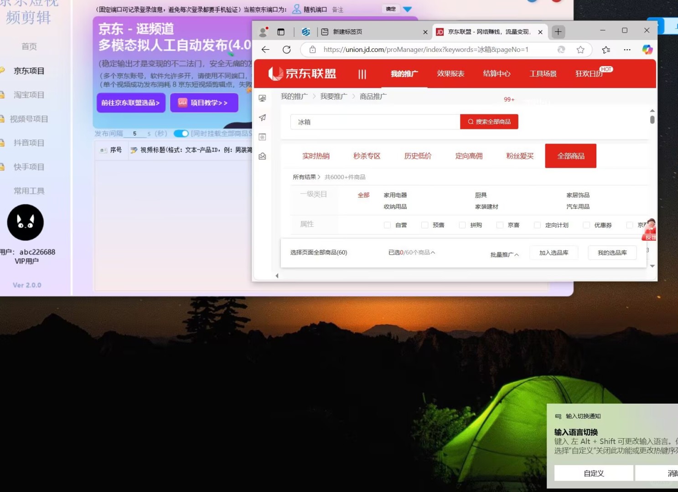Viewport: 678px width, 492px height.
Task: Check the 自营 filter checkbox
Action: click(x=387, y=225)
